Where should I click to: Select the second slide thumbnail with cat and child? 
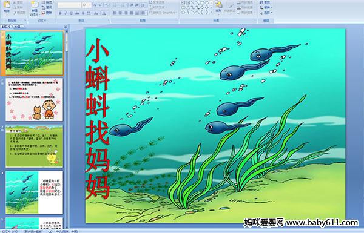coord(34,100)
